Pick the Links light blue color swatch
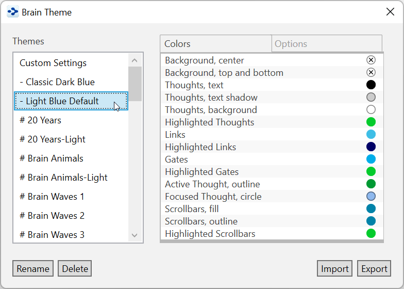The height and width of the screenshot is (289, 404). (x=371, y=135)
